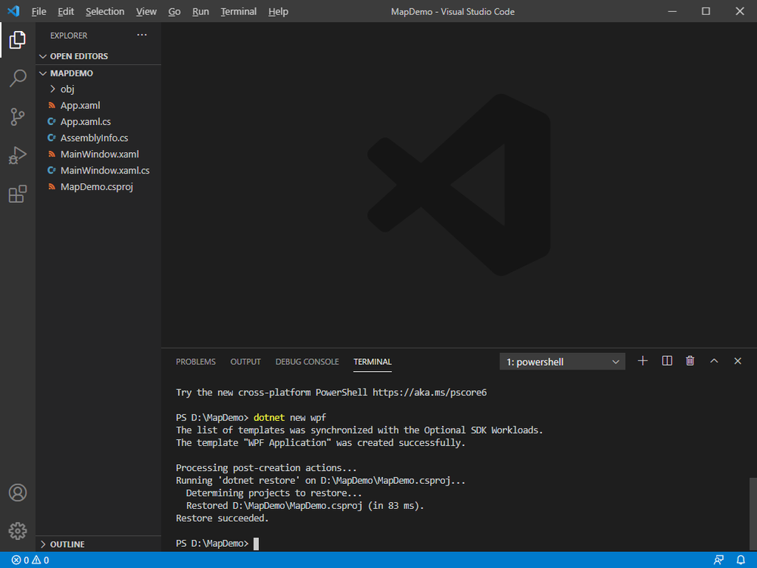The image size is (757, 568).
Task: Click the terminal prompt input line
Action: coord(217,543)
